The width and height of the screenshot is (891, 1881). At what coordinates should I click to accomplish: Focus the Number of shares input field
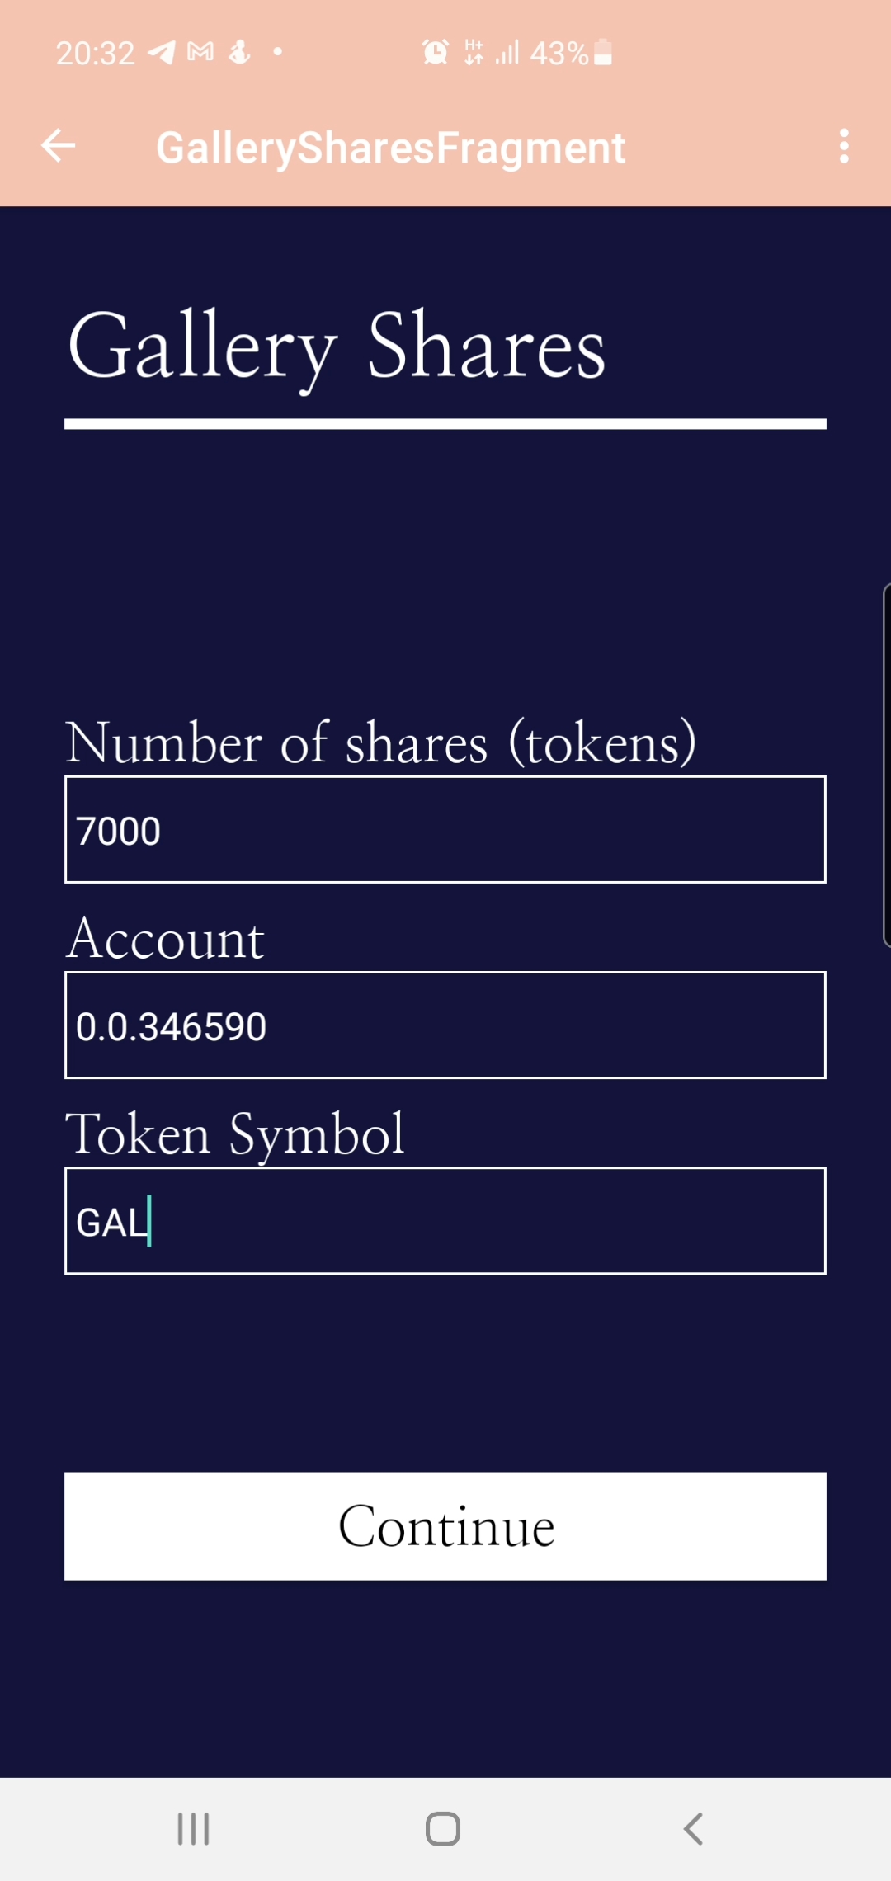tap(445, 829)
